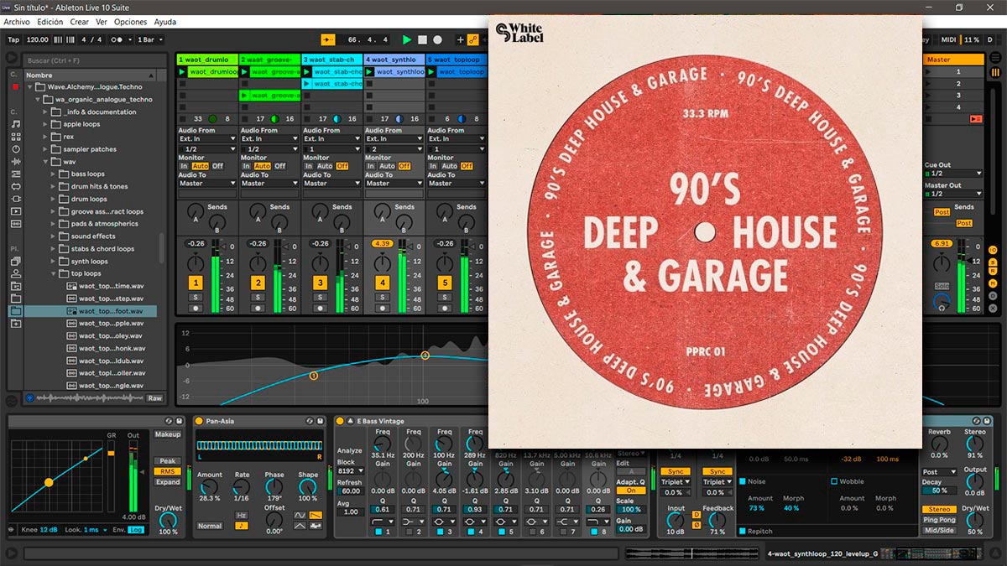Click the Tap tempo button
The image size is (1007, 566).
click(x=13, y=39)
